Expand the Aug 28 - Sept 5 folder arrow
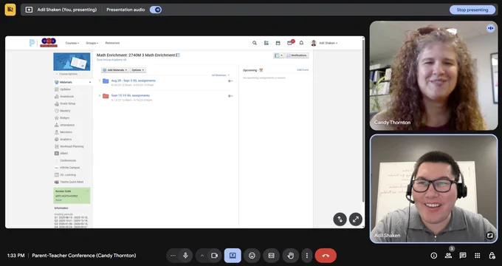 pos(100,81)
